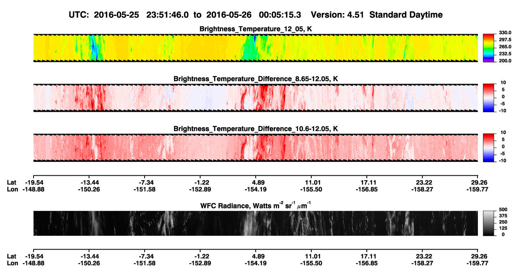Image resolution: width=531 pixels, height=272 pixels.
Task: Click Lat value 4.89 on the axis above WFC Radiance
Action: [255, 182]
